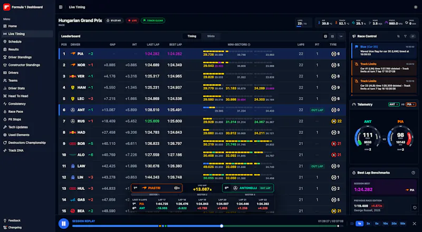Click the PIASTRI card in comparison popup
This screenshot has width=422, height=232.
157,188
